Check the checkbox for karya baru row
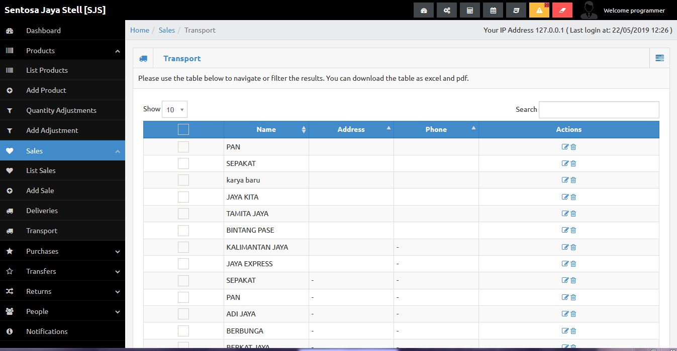Viewport: 677px width, 351px height. [x=183, y=180]
